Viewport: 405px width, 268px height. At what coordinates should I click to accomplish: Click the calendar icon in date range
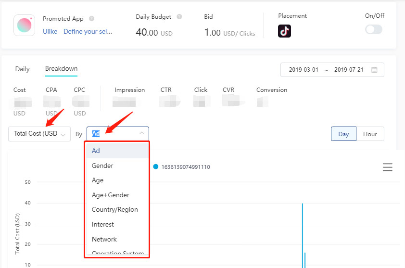tap(374, 70)
